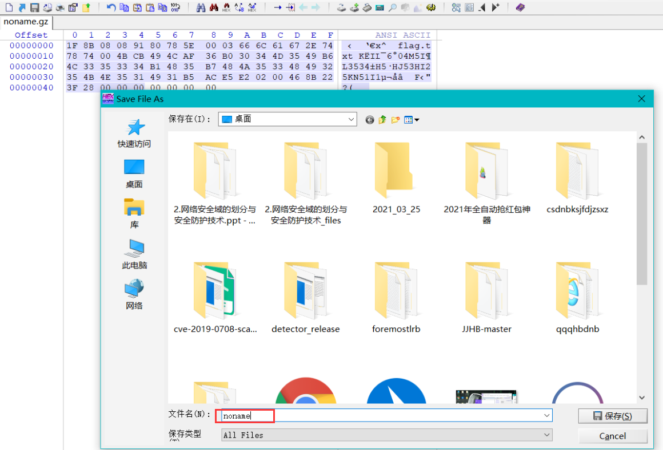Select the Find Text binoculars icon

click(x=201, y=7)
